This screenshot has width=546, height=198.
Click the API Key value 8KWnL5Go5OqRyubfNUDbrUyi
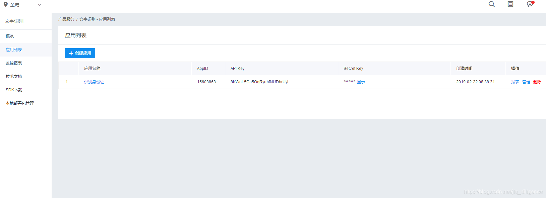[x=259, y=82]
